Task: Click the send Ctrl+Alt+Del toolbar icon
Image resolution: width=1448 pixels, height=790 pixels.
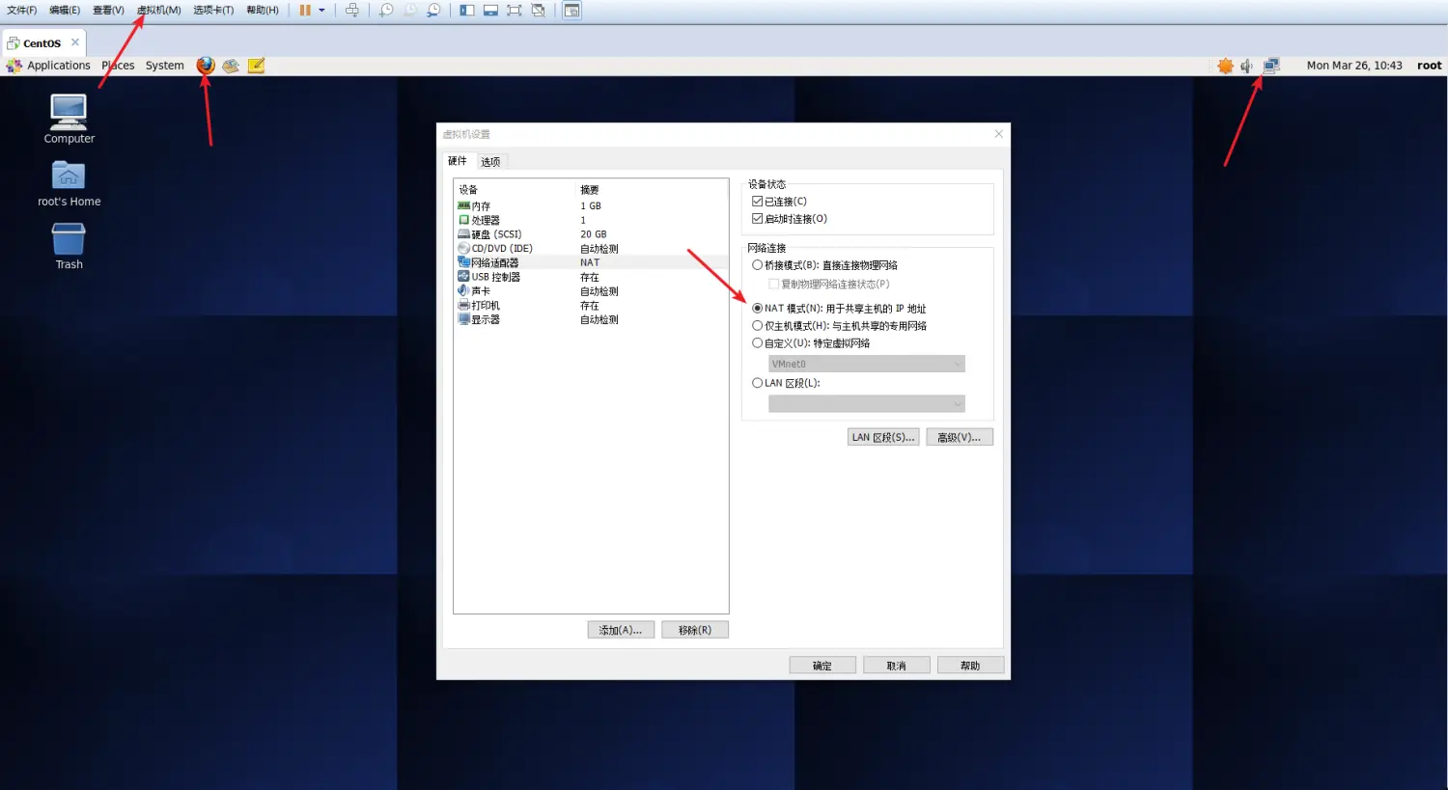Action: click(x=352, y=11)
